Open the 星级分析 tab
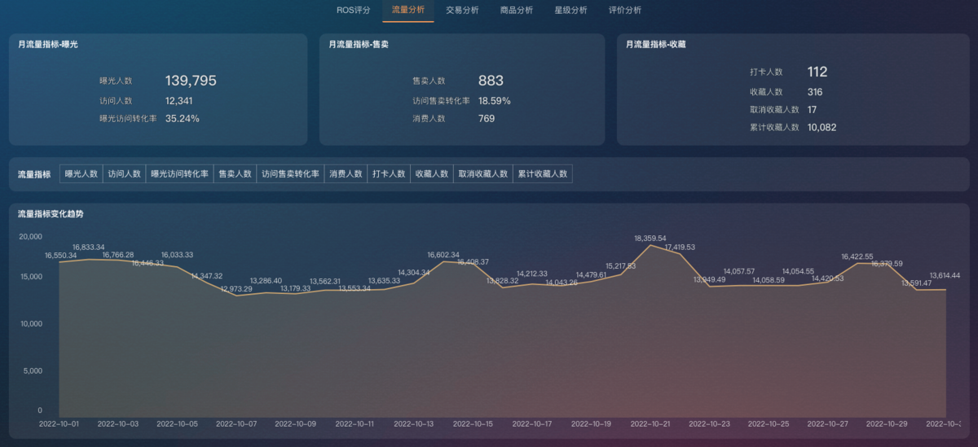Image resolution: width=978 pixels, height=447 pixels. [570, 11]
